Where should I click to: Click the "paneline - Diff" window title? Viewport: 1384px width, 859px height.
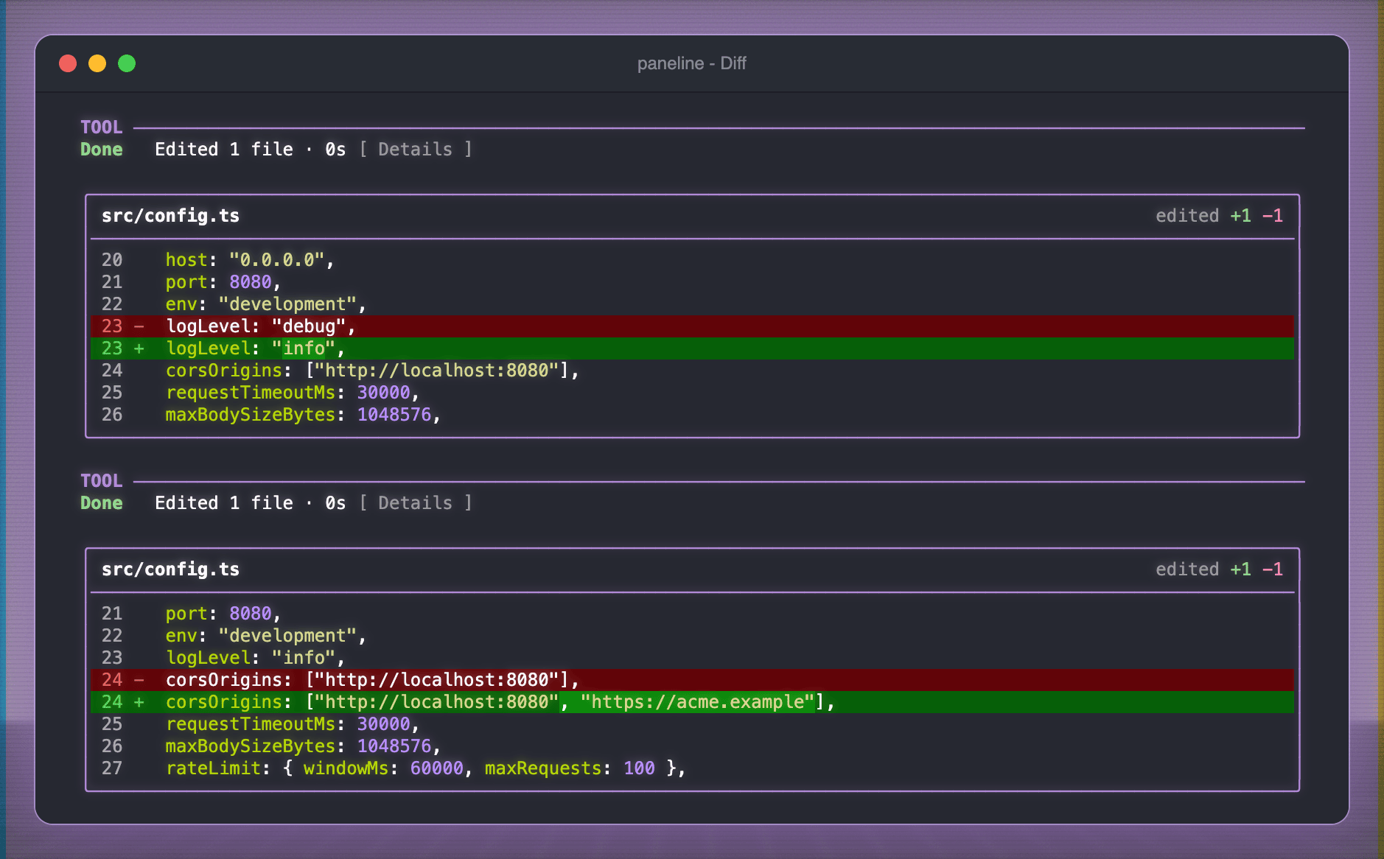point(692,63)
